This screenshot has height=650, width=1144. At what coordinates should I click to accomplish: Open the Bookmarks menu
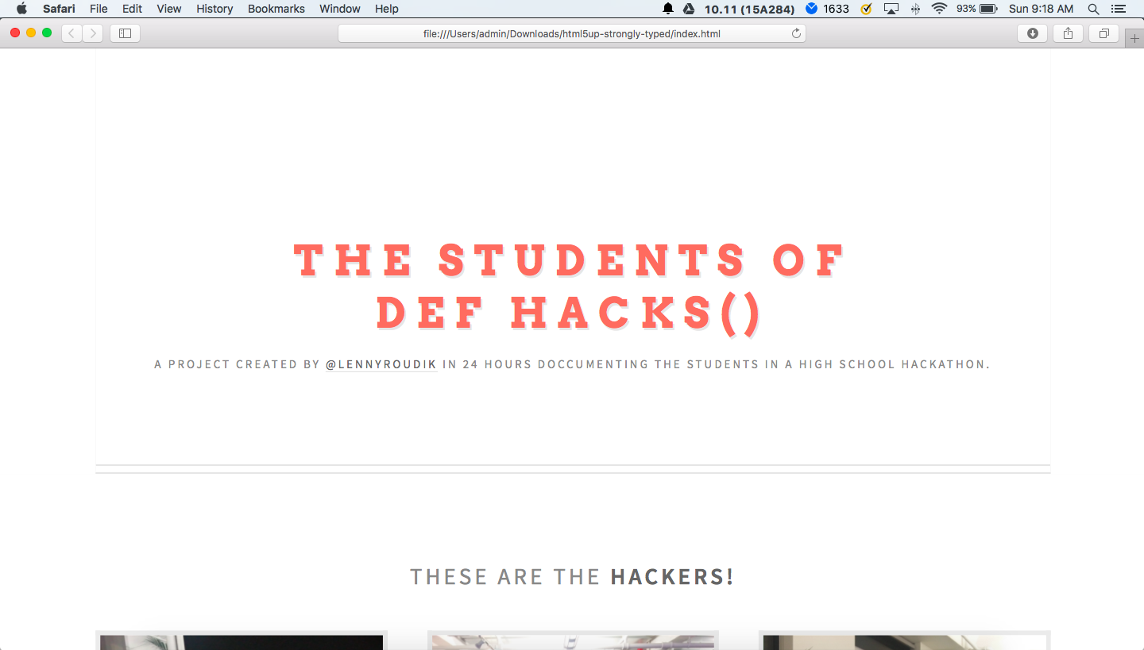tap(276, 9)
